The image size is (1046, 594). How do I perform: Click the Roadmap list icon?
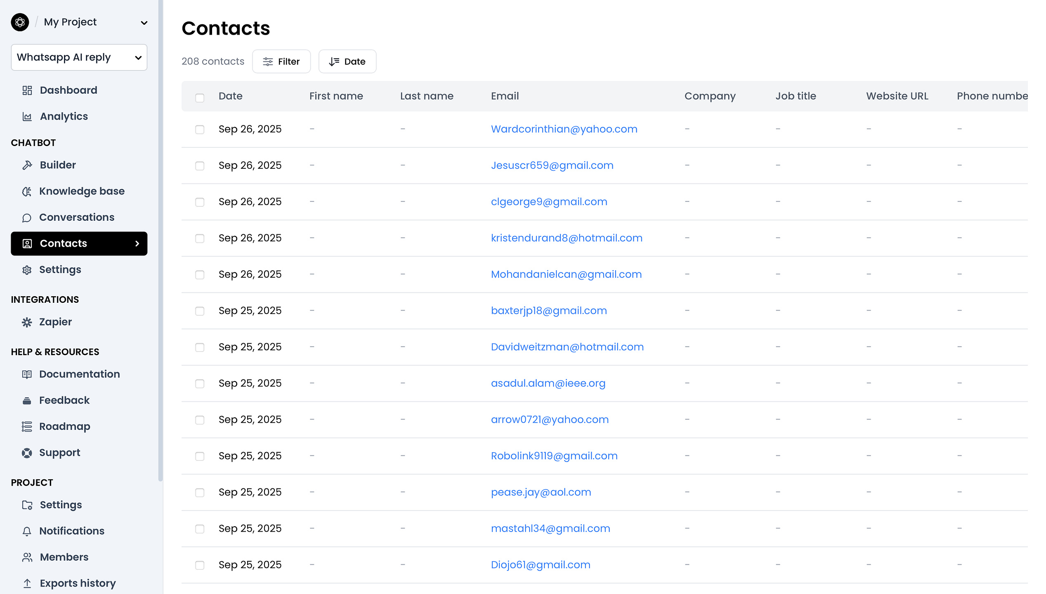point(27,427)
